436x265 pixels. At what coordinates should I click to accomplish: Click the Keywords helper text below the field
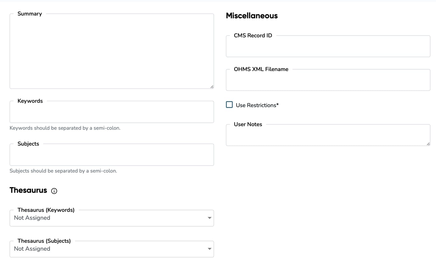pos(65,128)
